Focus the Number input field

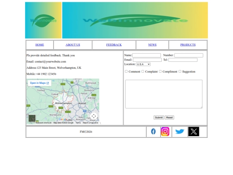click(x=189, y=55)
